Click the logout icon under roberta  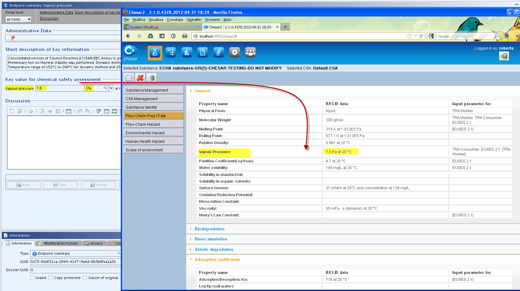(504, 56)
